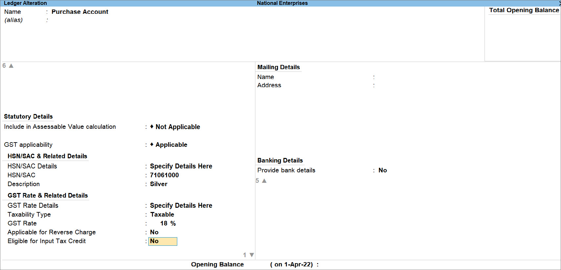Click the Statutory Details heading
The image size is (561, 270).
(x=28, y=116)
